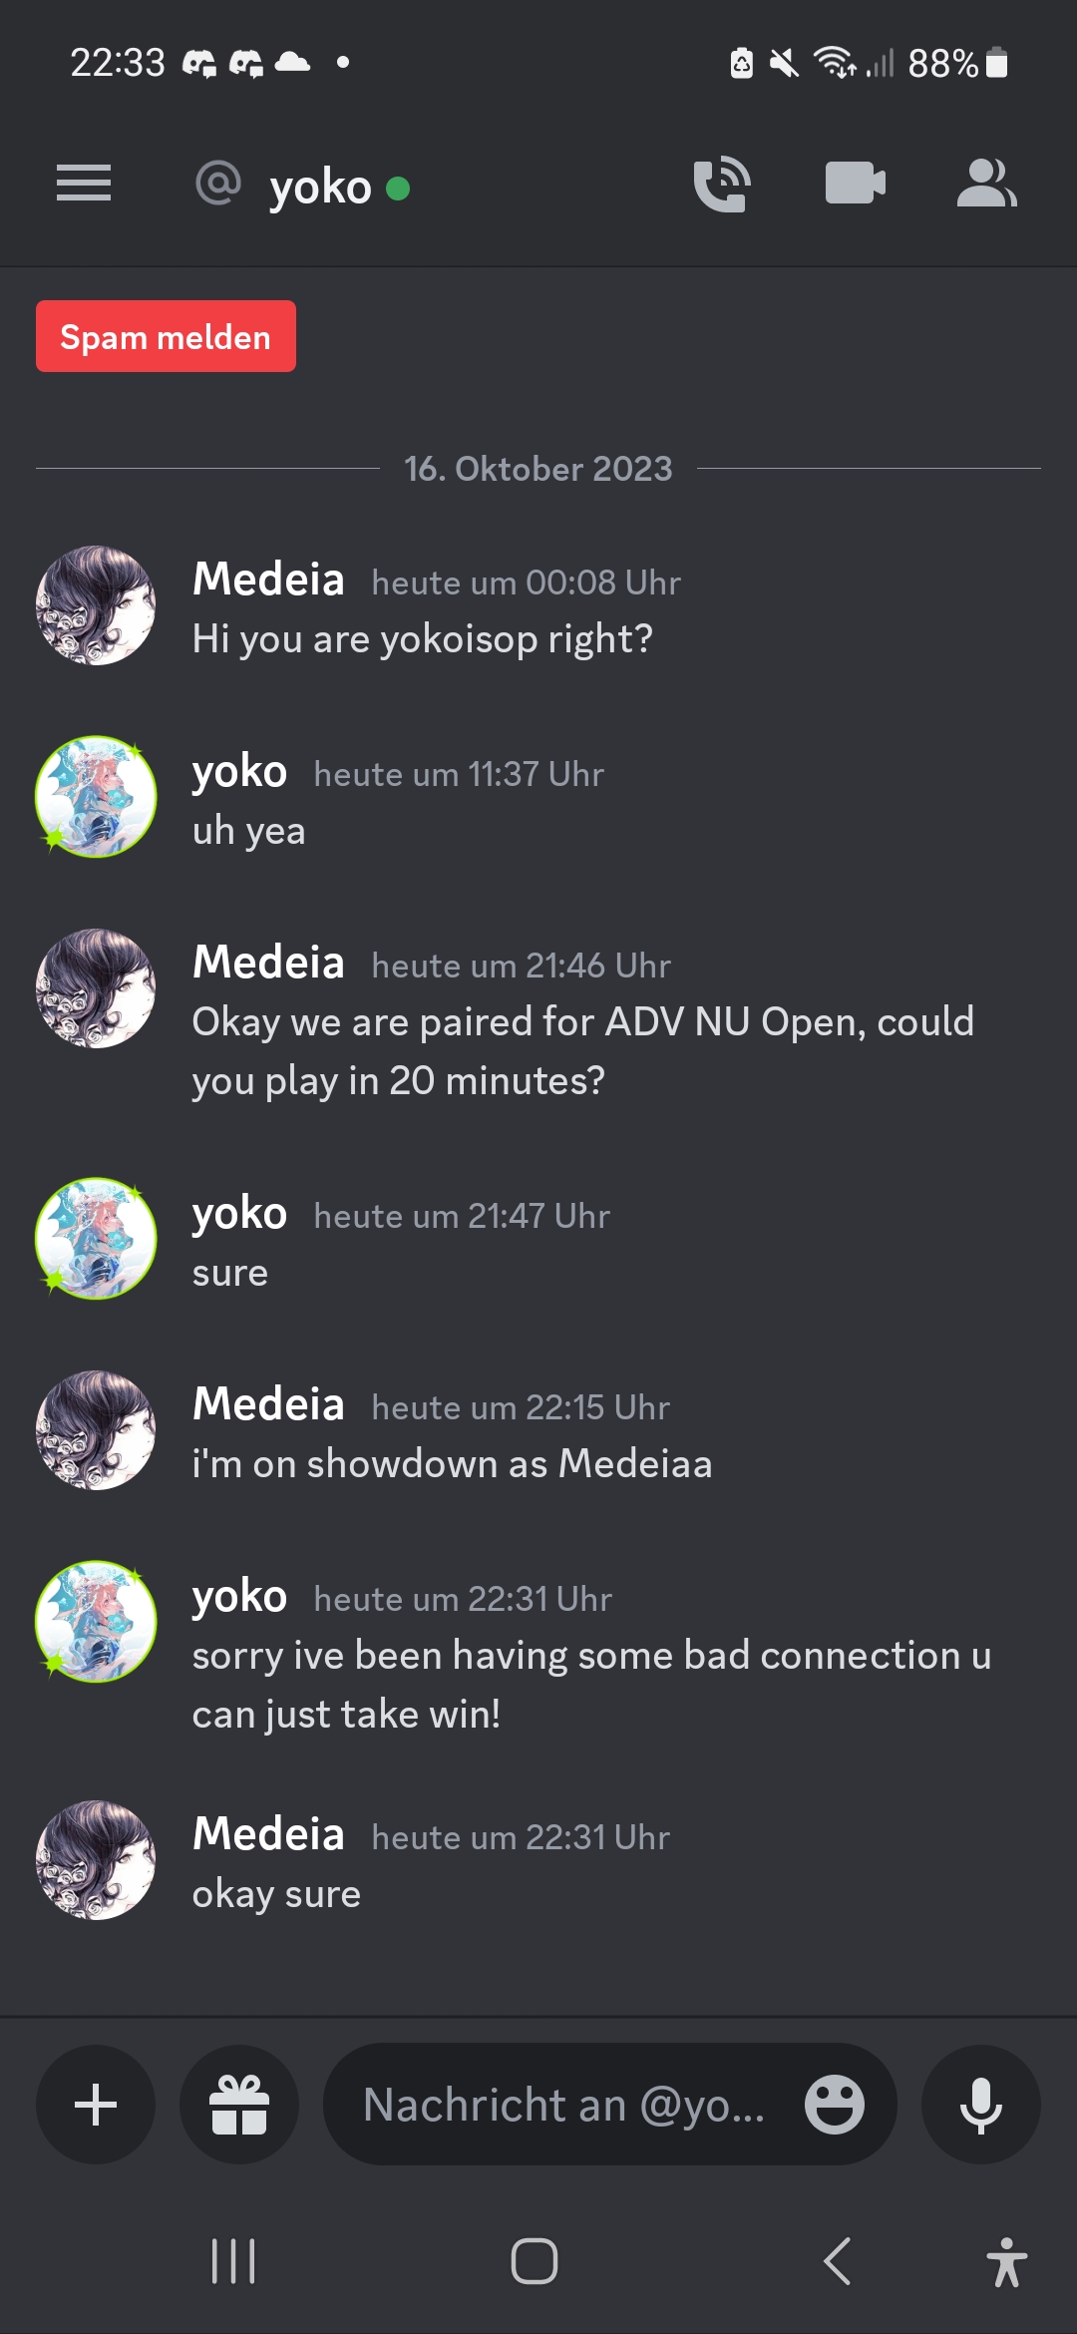Tap Medeia's avatar on first message

(x=96, y=605)
